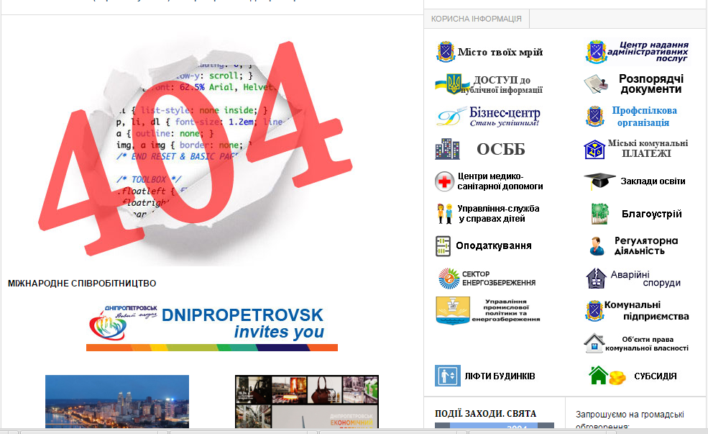This screenshot has height=434, width=708.
Task: Visit Комунальні підприємства page
Action: (645, 311)
